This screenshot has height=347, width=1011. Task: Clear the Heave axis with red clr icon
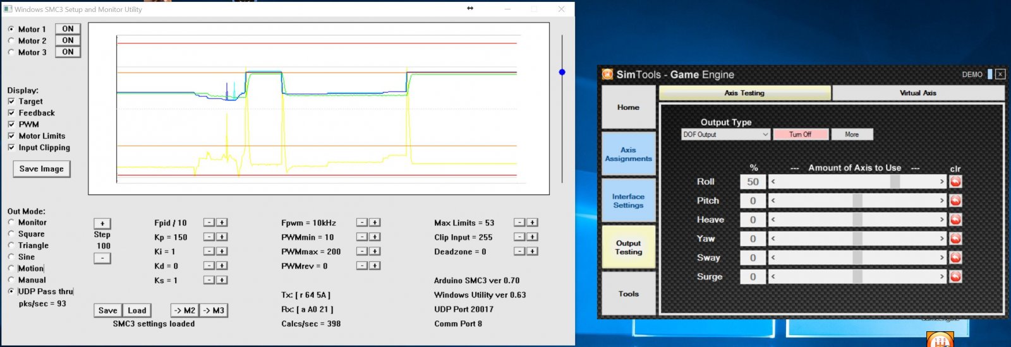tap(955, 220)
